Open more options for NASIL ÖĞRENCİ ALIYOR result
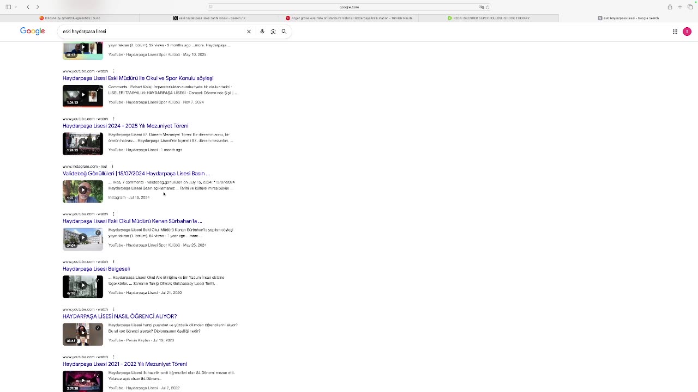This screenshot has width=698, height=392. (113, 309)
